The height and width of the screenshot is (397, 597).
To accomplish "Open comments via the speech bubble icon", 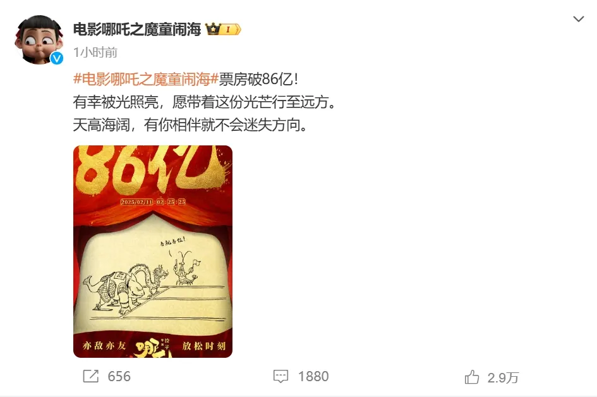I will tap(280, 376).
